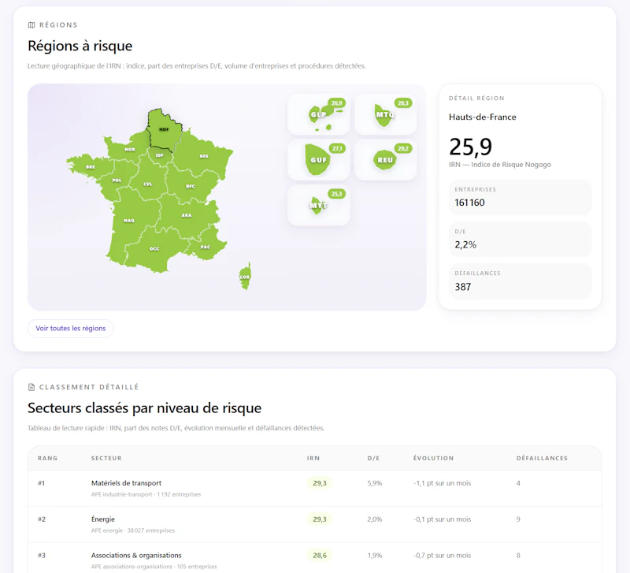Screen dimensions: 630x573
Task: Click the ÉVOLUTION column header
Action: coord(434,458)
